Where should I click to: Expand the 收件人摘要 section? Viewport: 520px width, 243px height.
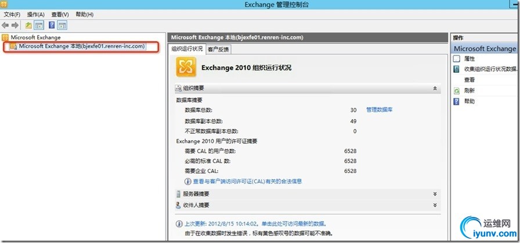click(435, 205)
